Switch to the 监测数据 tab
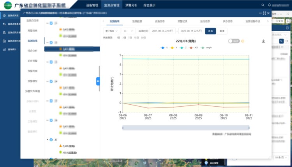292x167 pixels. [137, 21]
